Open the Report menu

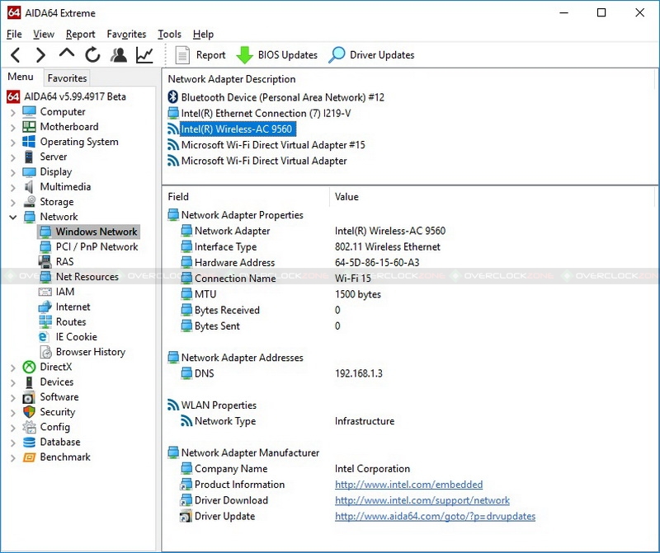pyautogui.click(x=80, y=34)
